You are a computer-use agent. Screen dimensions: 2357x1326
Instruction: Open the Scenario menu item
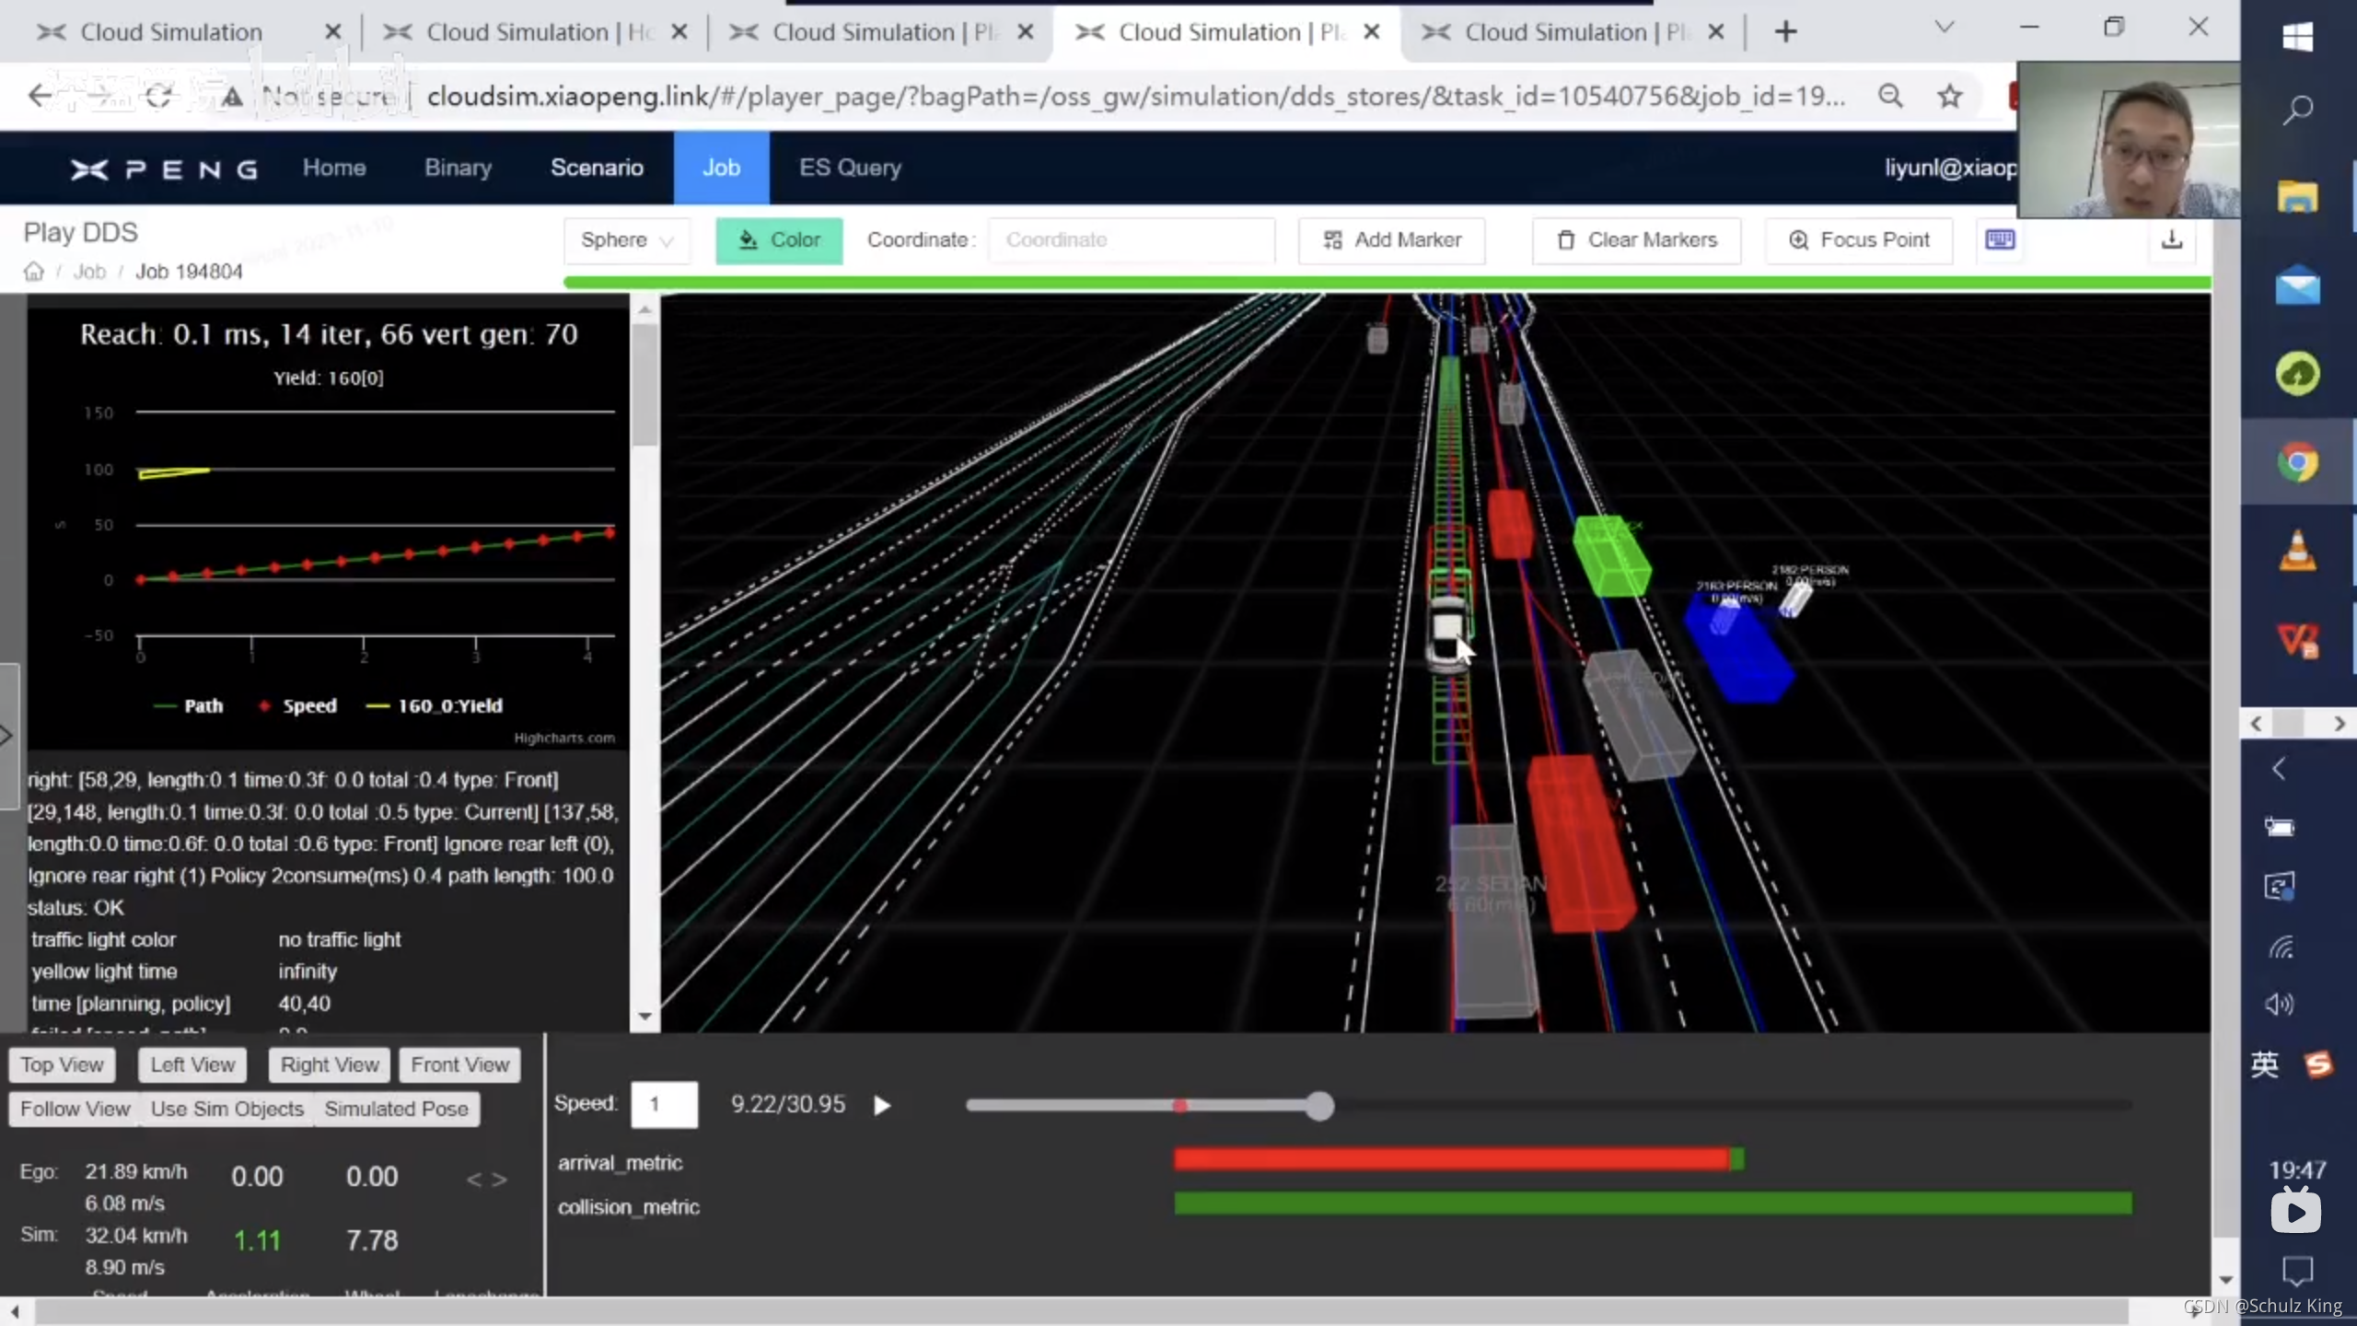[597, 168]
